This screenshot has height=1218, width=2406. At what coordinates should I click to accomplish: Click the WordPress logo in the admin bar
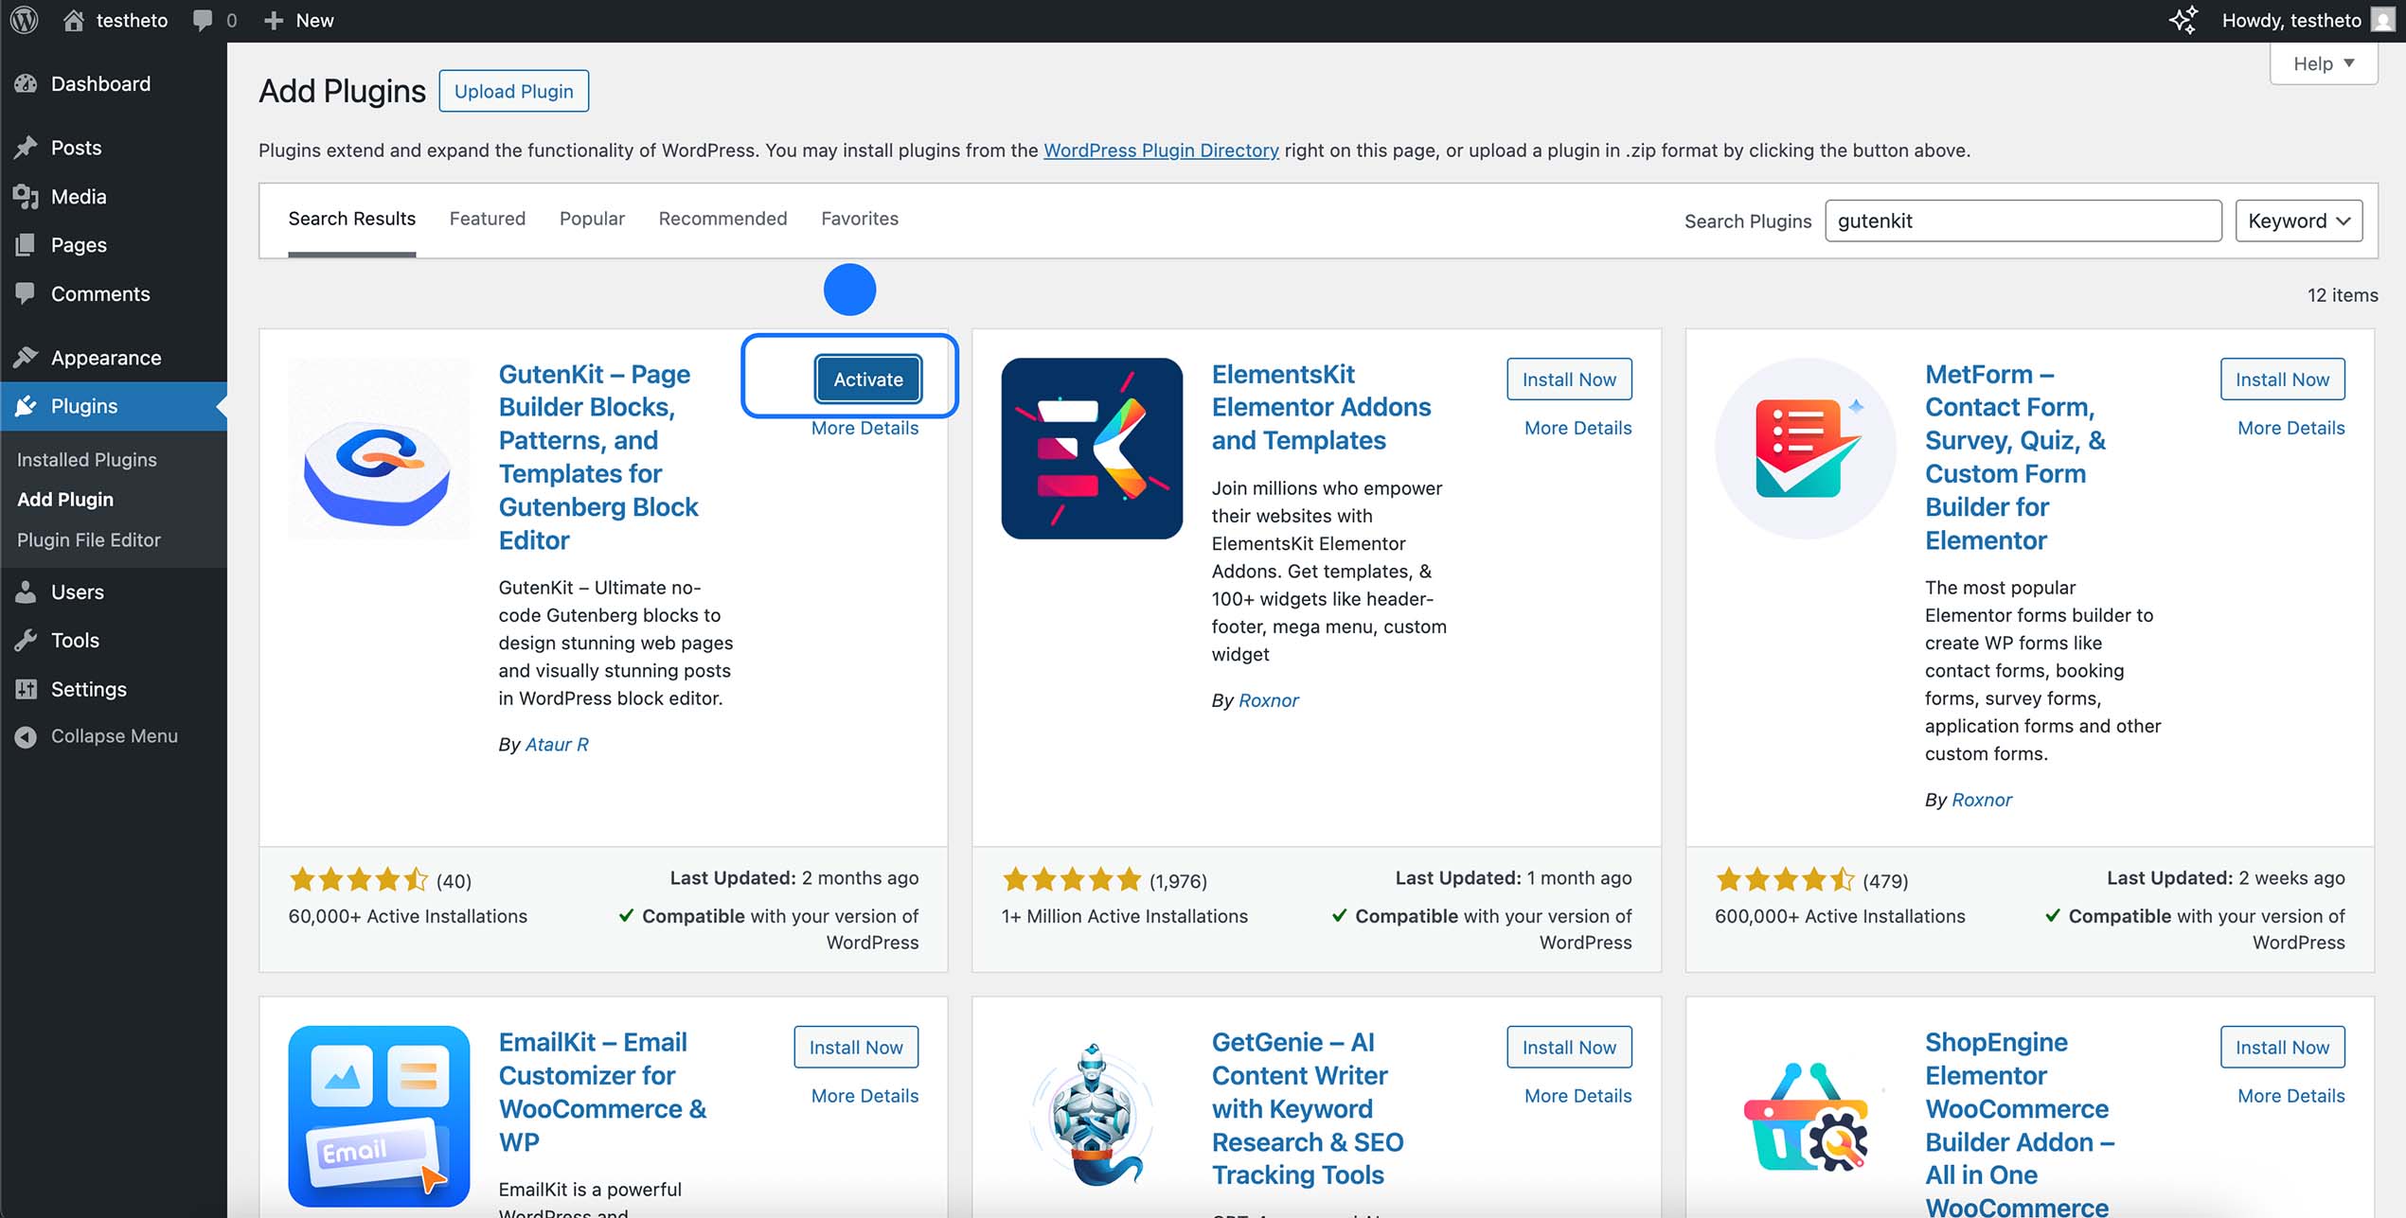pyautogui.click(x=23, y=20)
